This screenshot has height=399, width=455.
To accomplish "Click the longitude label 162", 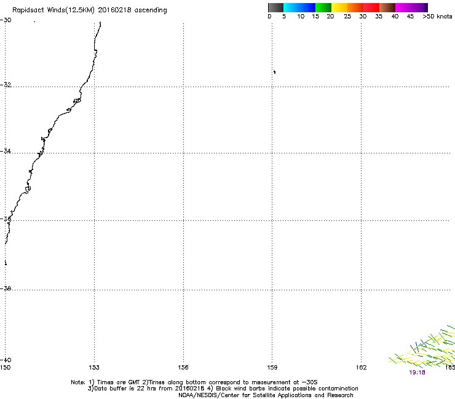I will tap(362, 368).
